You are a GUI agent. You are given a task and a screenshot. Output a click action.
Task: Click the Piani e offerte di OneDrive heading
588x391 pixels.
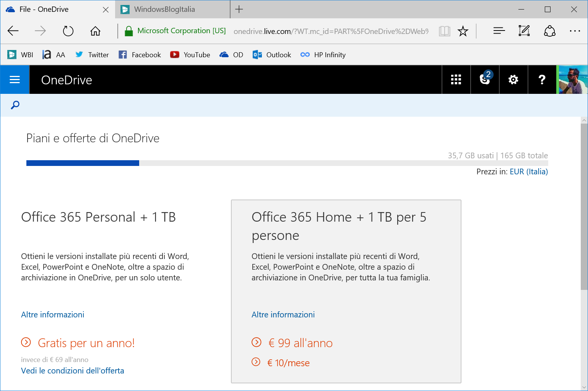(x=93, y=138)
